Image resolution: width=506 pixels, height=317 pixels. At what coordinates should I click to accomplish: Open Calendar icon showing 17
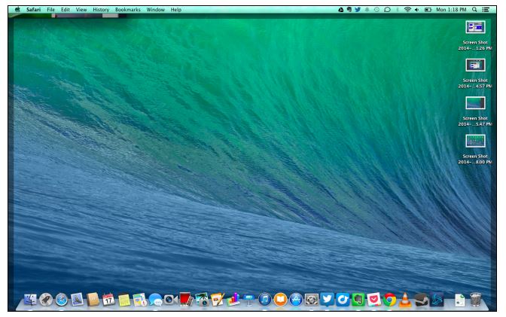coord(108,300)
